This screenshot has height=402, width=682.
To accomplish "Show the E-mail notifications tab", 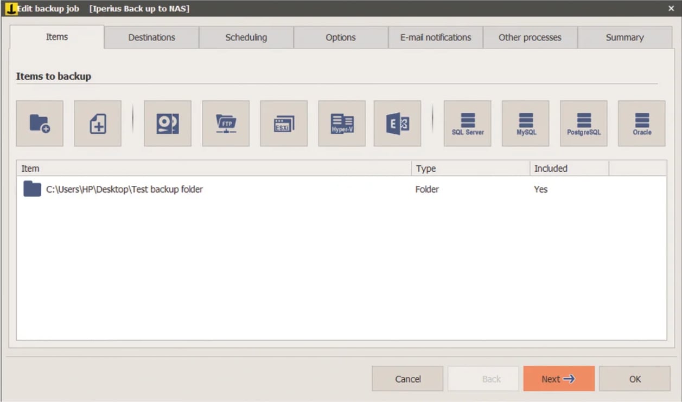I will [436, 37].
